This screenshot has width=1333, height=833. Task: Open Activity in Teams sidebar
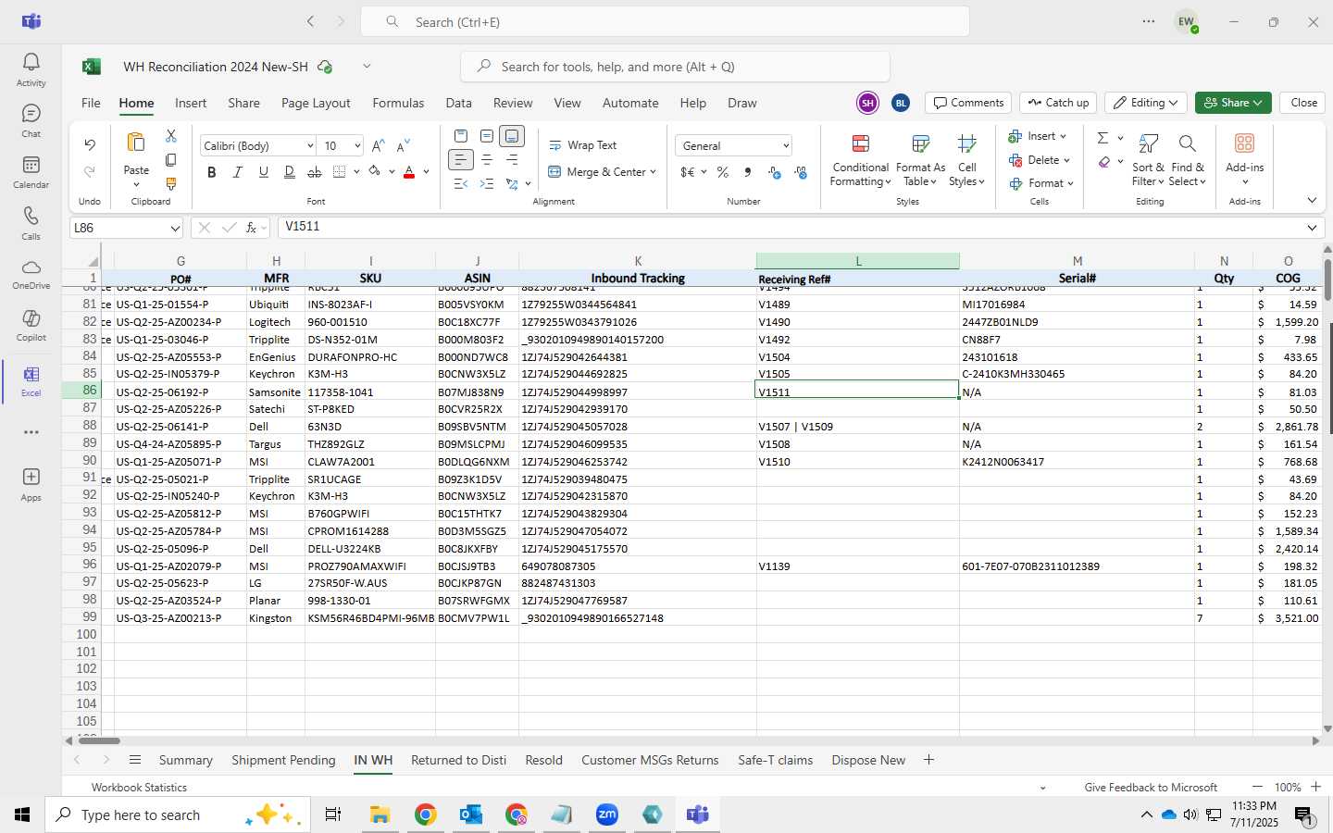point(31,69)
